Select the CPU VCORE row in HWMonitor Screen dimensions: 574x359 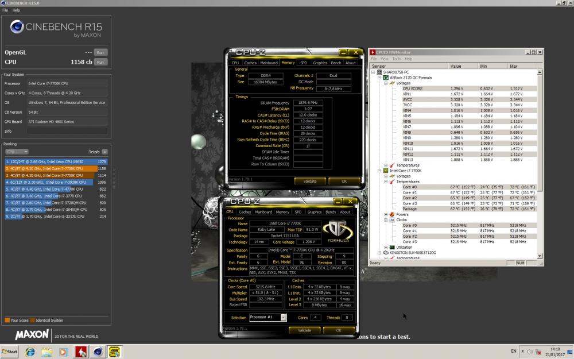(x=470, y=88)
